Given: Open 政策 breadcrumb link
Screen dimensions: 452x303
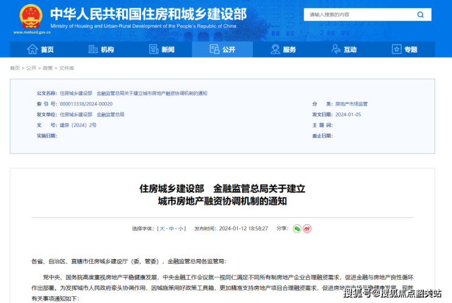Looking at the screenshot, I should (48, 68).
